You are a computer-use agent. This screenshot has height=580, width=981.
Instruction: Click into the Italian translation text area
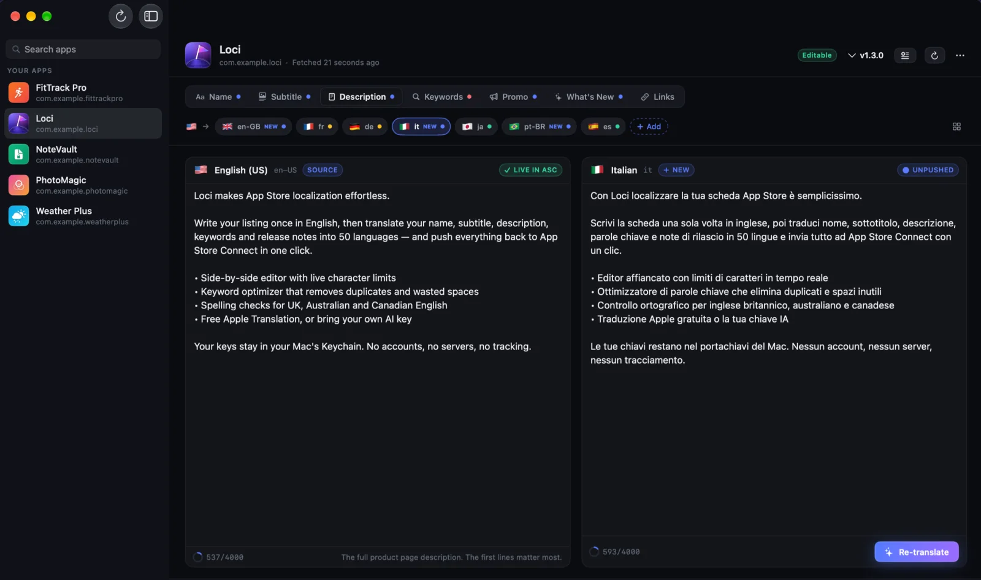coord(774,359)
